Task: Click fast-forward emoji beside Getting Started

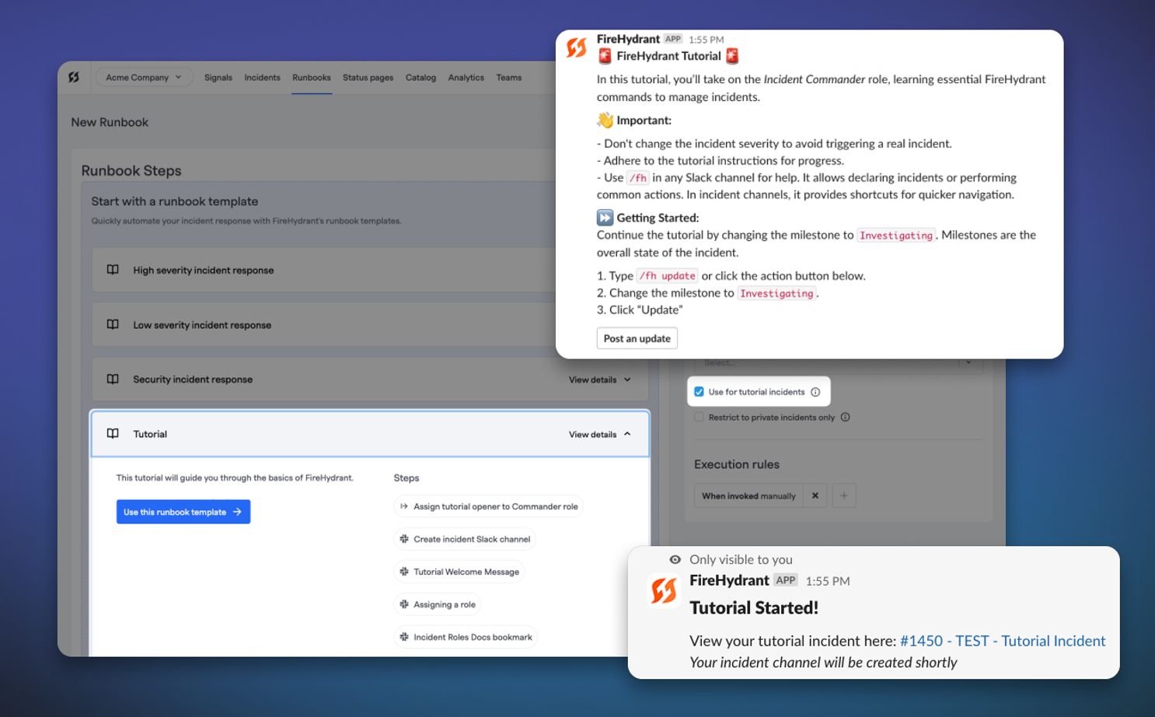Action: [605, 218]
